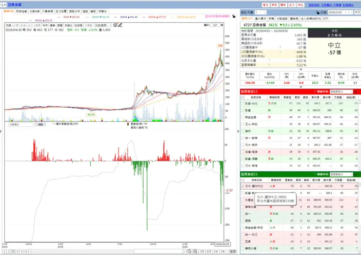Click the 1年 range button
361x255 pixels.
click(x=216, y=251)
